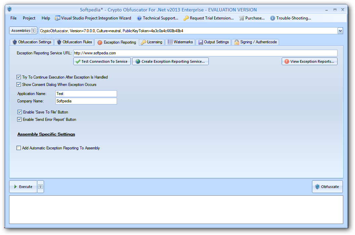Click the assembly name text CryptoObfuscator Version=7.0.0.0

pos(112,31)
